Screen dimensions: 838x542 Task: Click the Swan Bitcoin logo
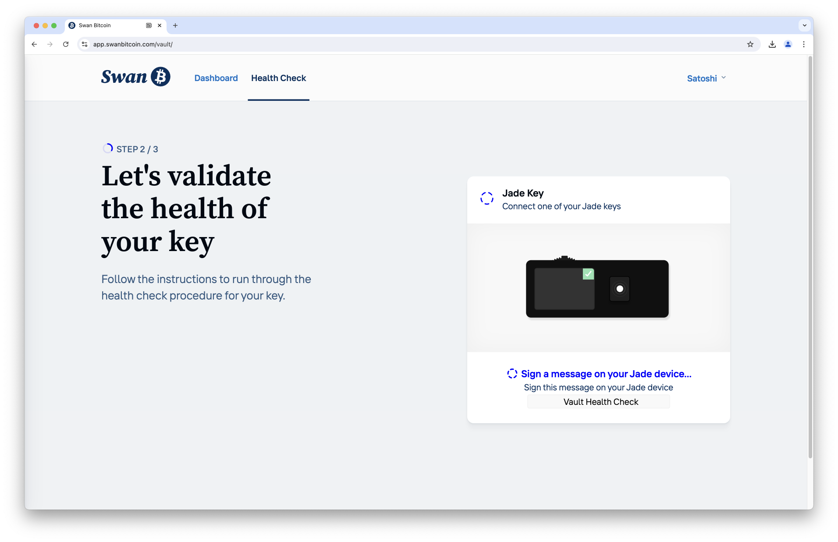[x=135, y=77]
